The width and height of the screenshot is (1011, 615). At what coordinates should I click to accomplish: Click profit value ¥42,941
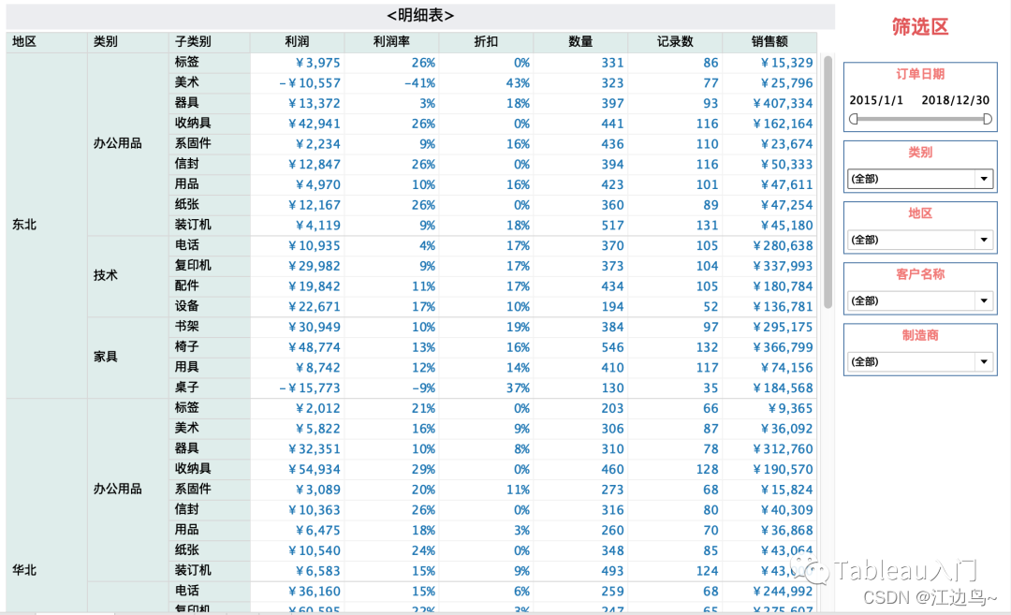[x=314, y=124]
